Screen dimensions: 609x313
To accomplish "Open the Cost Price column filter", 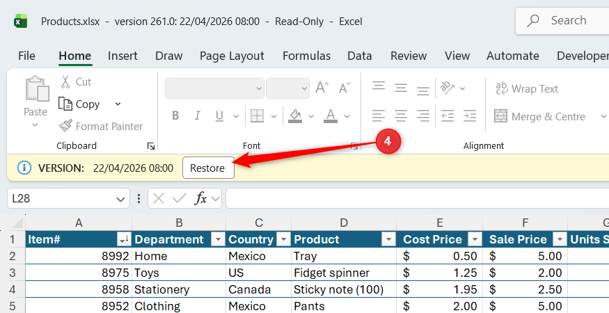I will click(475, 239).
